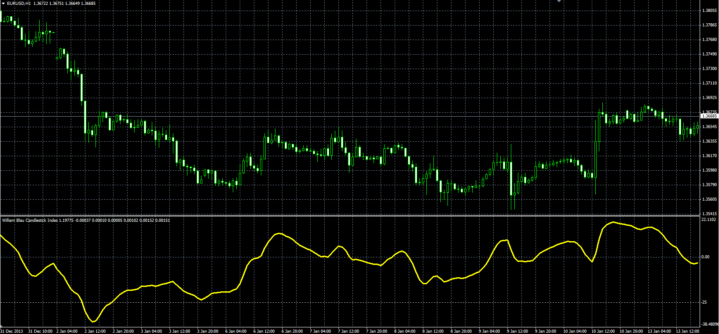The width and height of the screenshot is (719, 334).
Task: Click the 2 Jan 04:00 time label
Action: [x=67, y=331]
